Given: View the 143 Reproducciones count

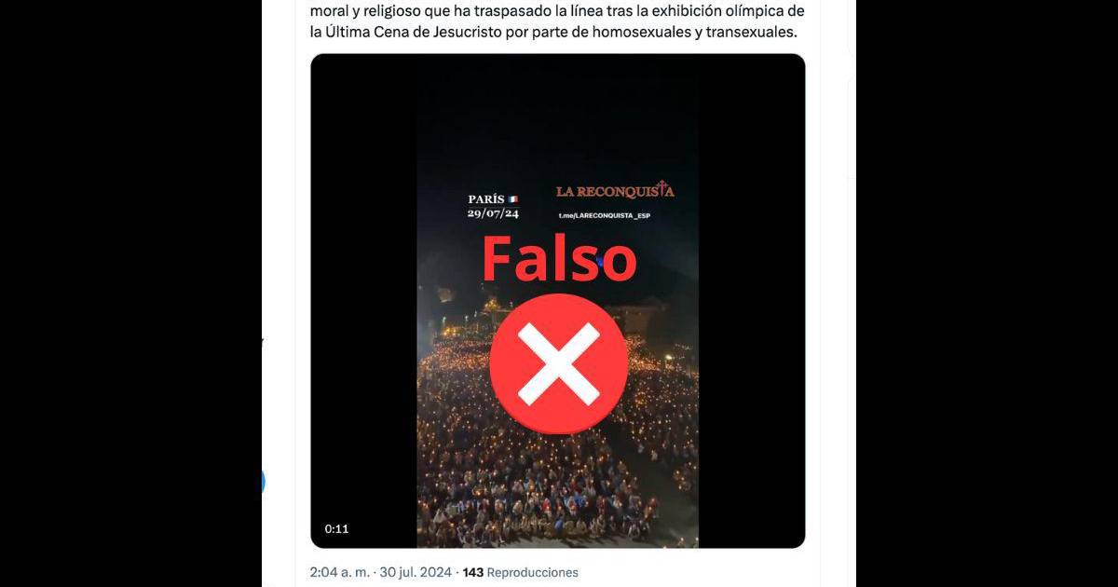Looking at the screenshot, I should [521, 572].
